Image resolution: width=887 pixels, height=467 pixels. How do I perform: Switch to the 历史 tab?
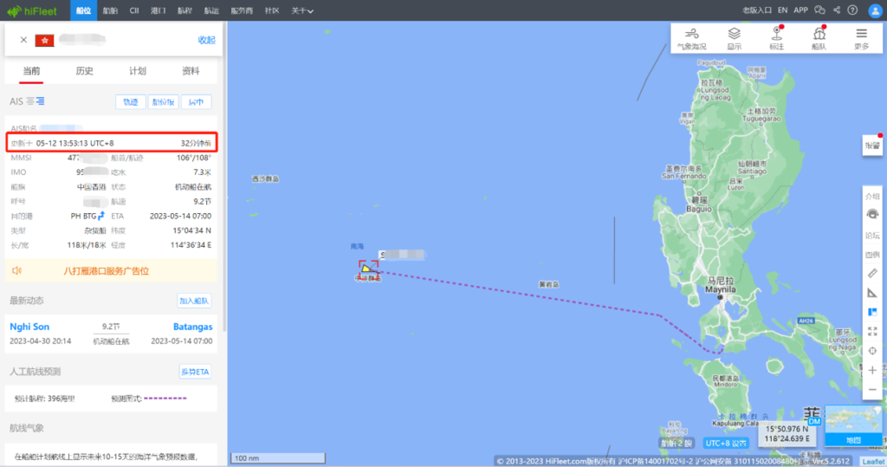pos(84,71)
